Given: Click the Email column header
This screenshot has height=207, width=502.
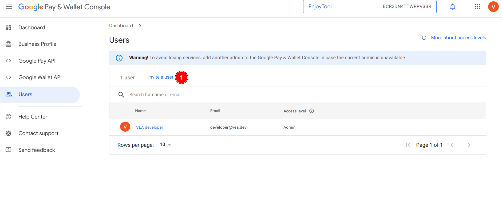Looking at the screenshot, I should (x=215, y=111).
